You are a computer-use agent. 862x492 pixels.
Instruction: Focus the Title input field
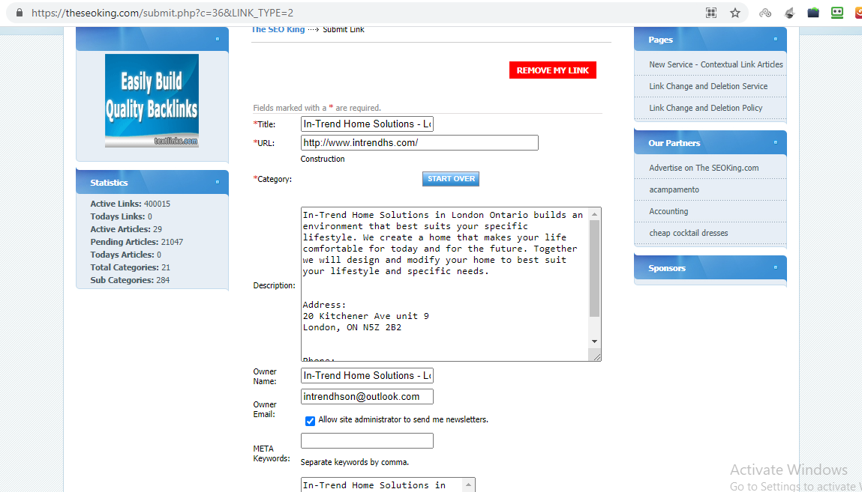(367, 124)
